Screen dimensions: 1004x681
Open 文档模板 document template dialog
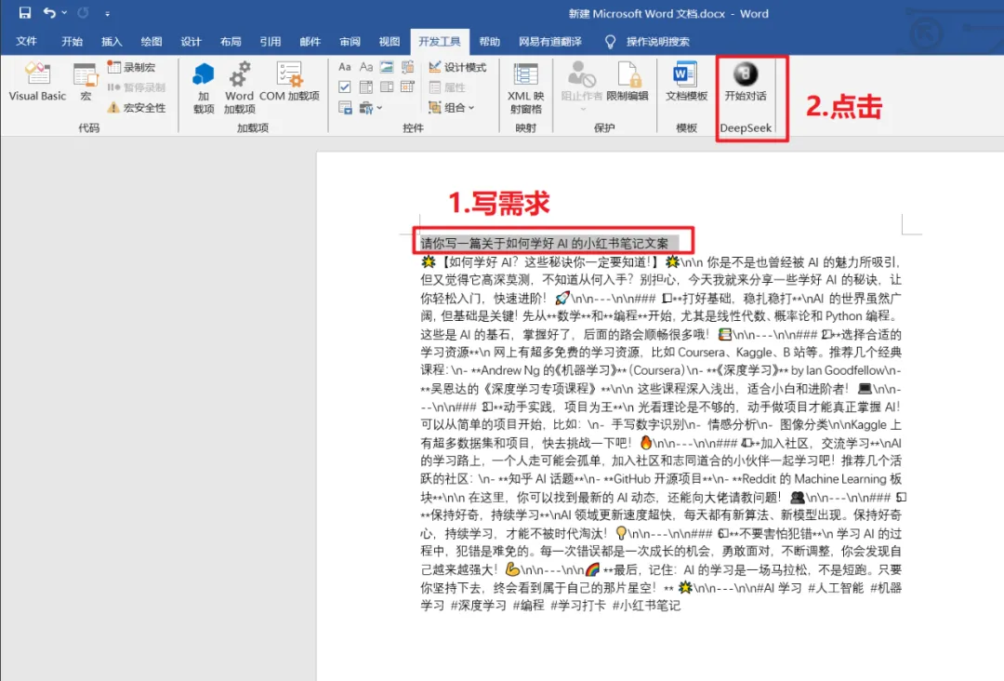click(686, 81)
